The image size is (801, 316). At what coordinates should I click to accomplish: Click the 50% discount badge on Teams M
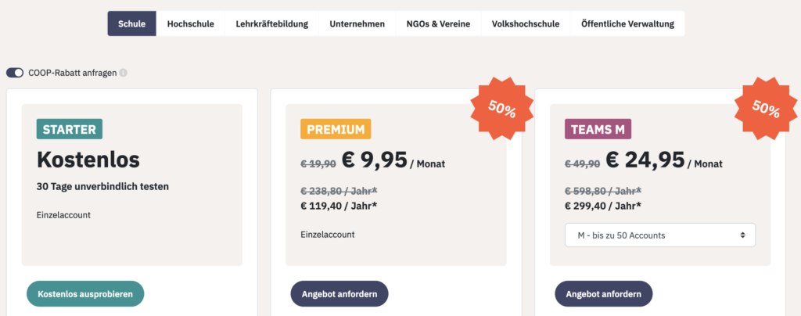click(766, 108)
